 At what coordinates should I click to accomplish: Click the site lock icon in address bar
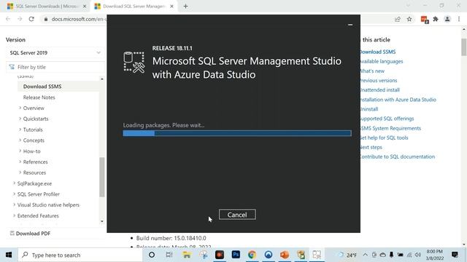45,19
